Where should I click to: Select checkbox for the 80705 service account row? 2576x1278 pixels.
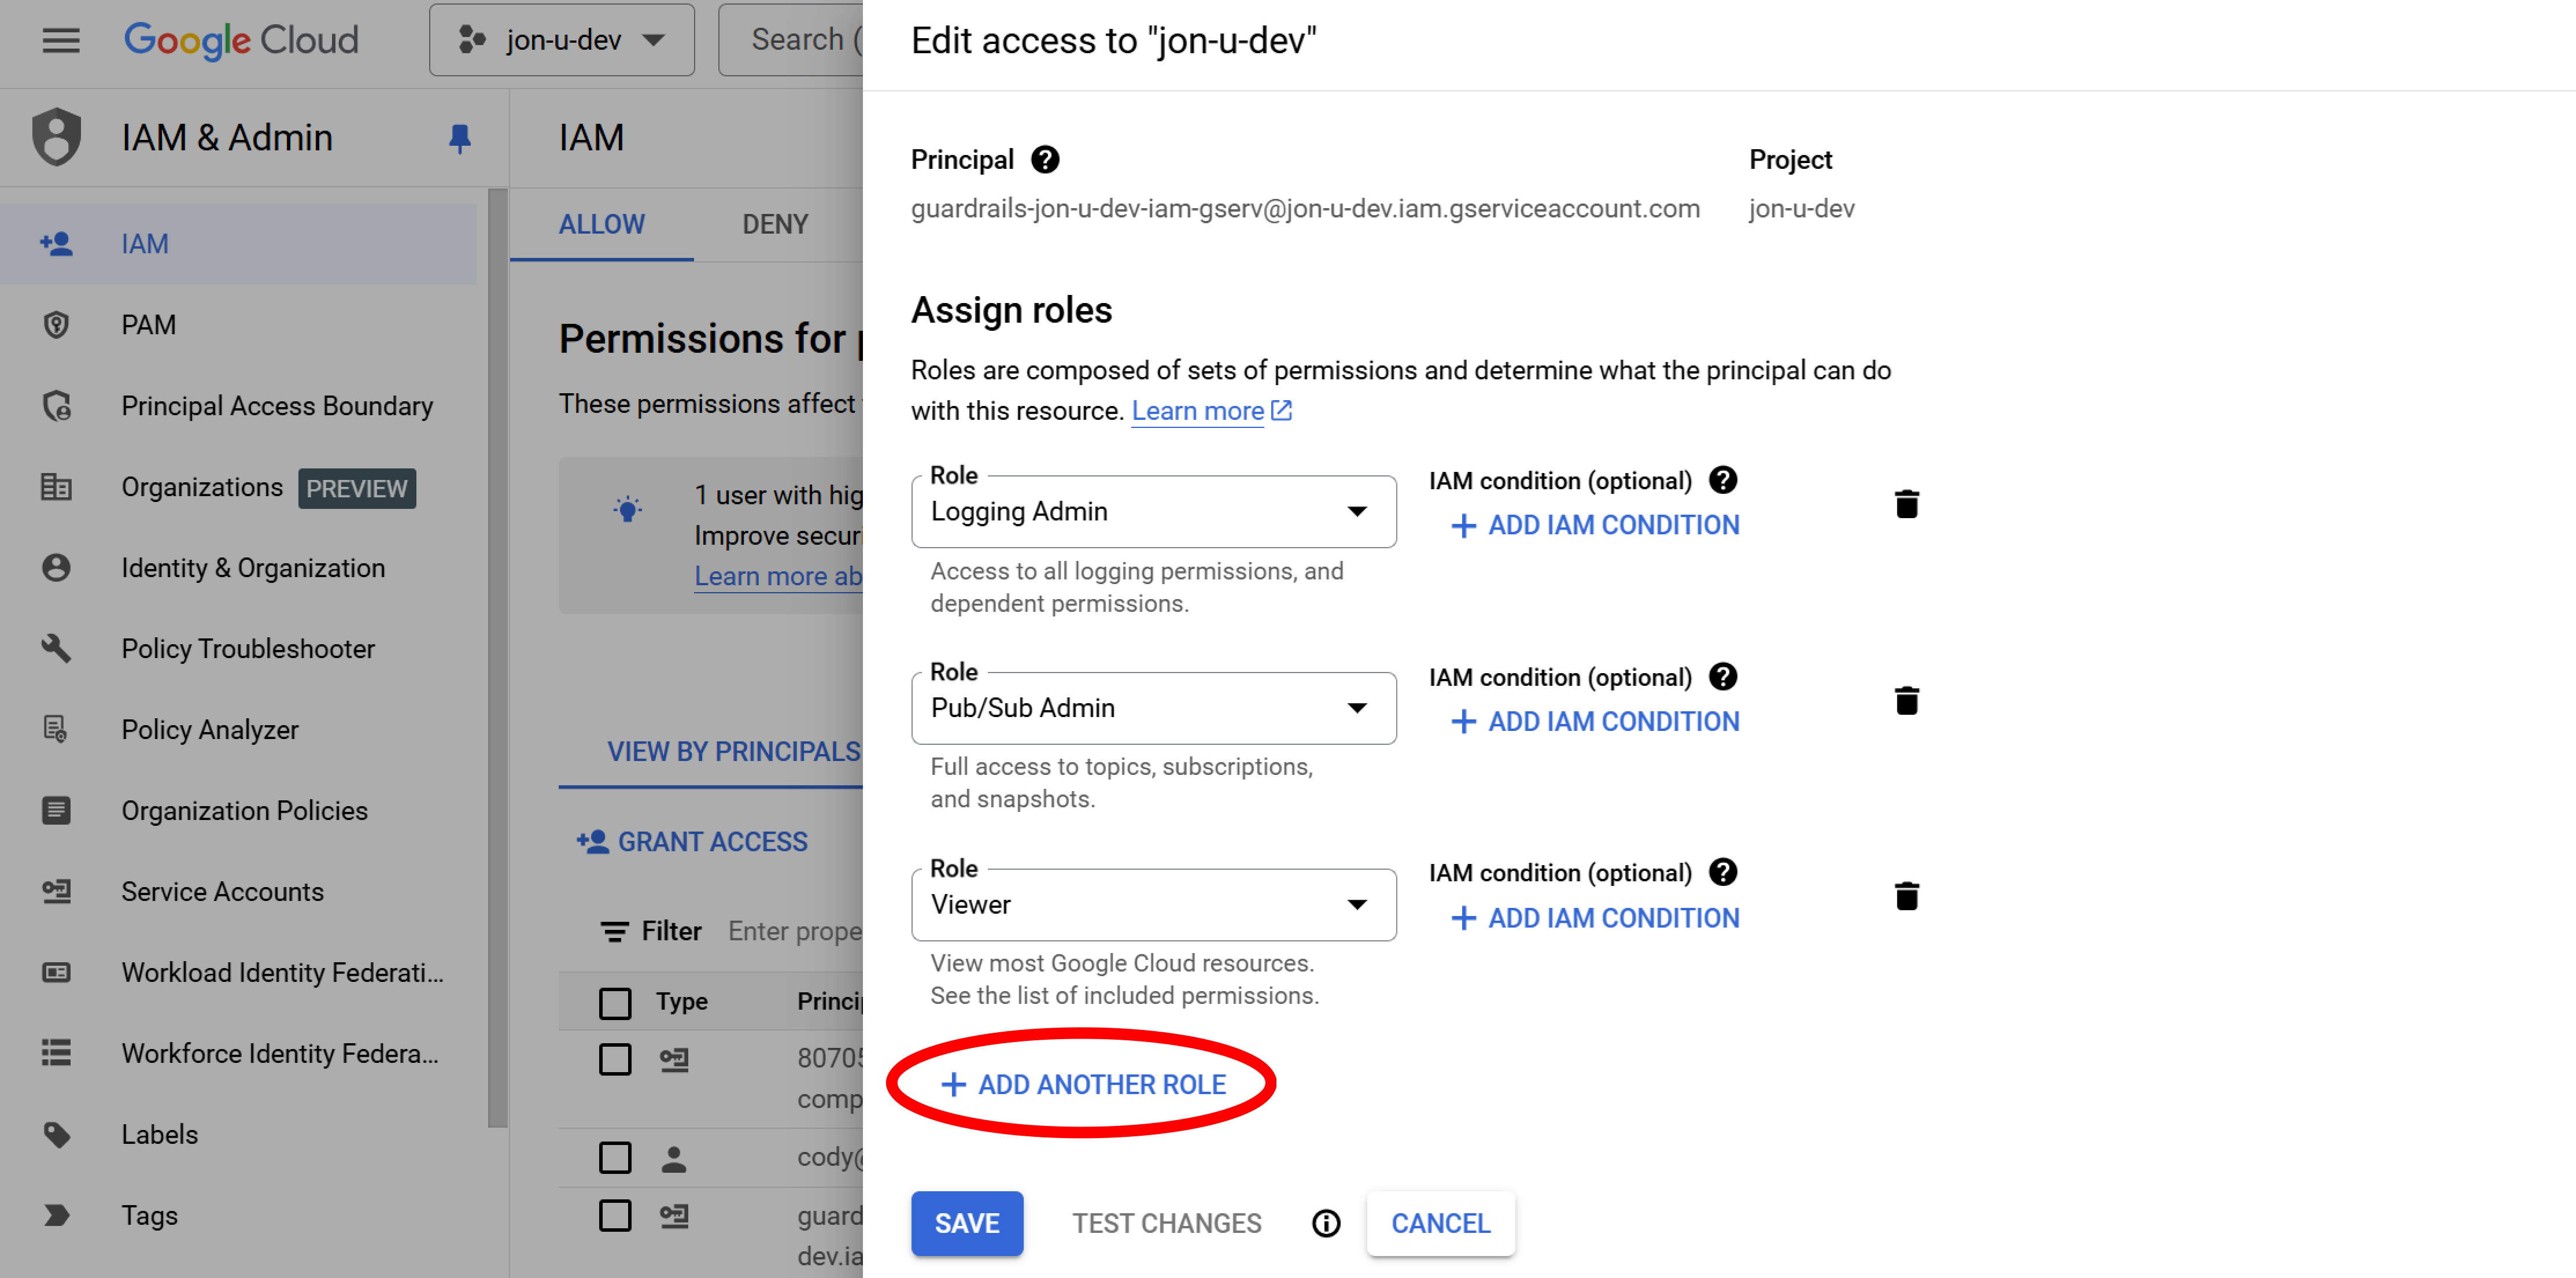(615, 1058)
